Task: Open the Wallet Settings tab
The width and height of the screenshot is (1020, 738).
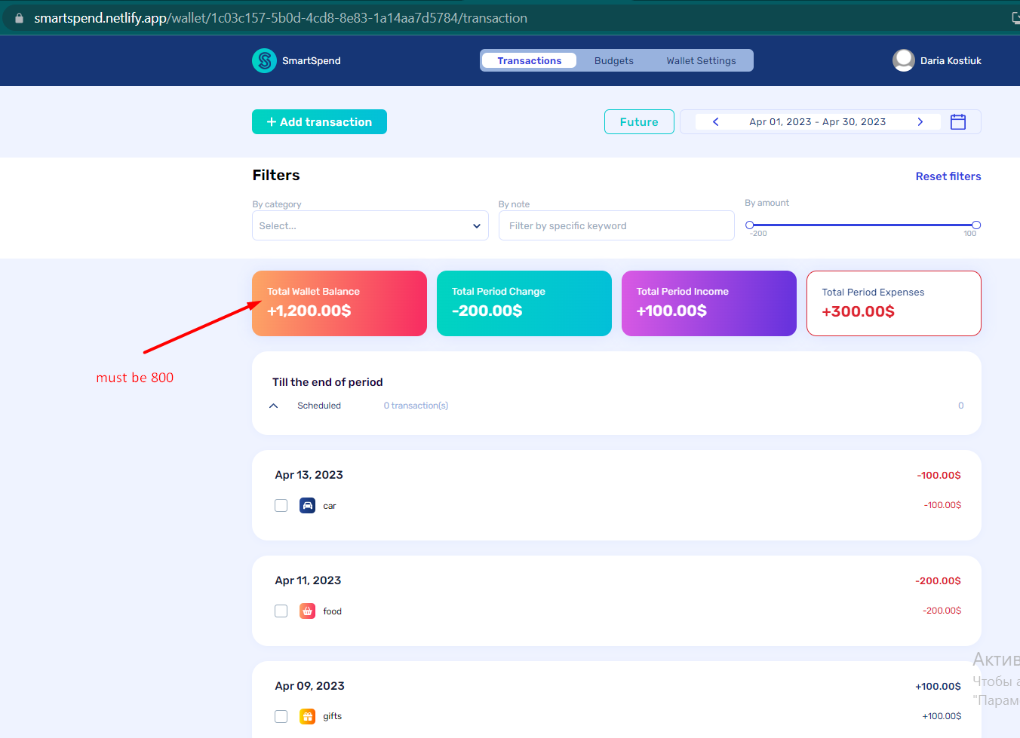Action: (x=701, y=60)
